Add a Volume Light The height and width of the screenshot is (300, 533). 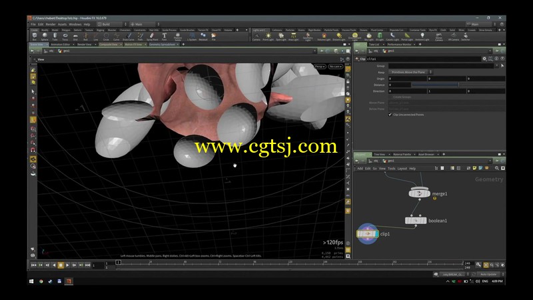point(324,37)
